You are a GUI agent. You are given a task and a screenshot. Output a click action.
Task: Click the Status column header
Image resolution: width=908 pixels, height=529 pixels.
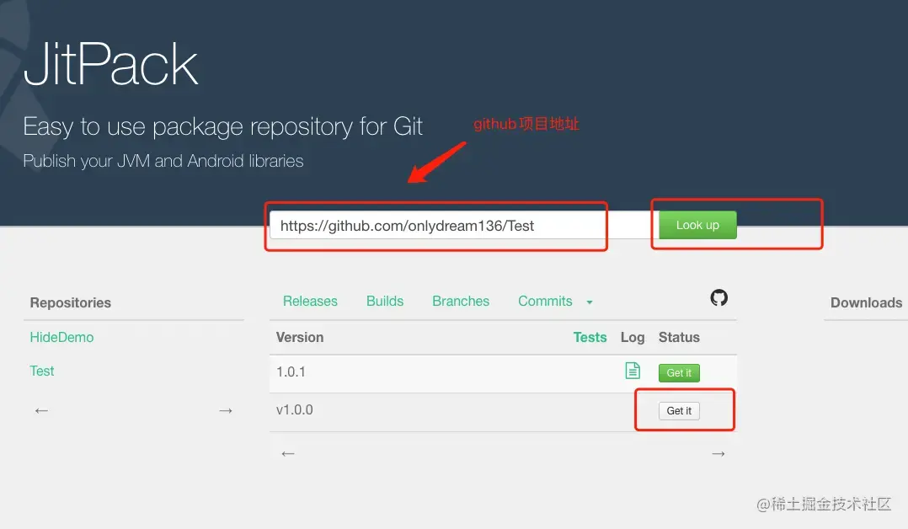point(679,337)
